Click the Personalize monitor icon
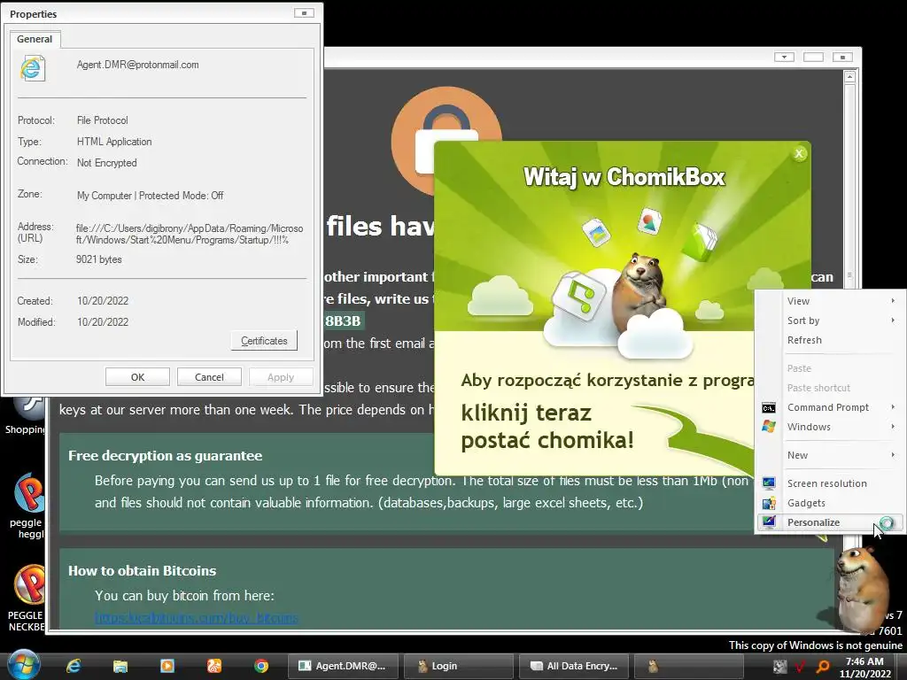The image size is (907, 680). [x=769, y=522]
